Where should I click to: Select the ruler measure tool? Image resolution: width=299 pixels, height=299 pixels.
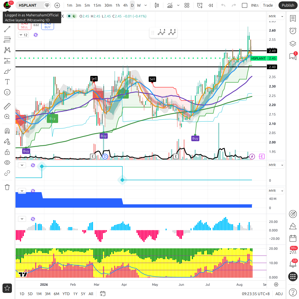[7, 106]
